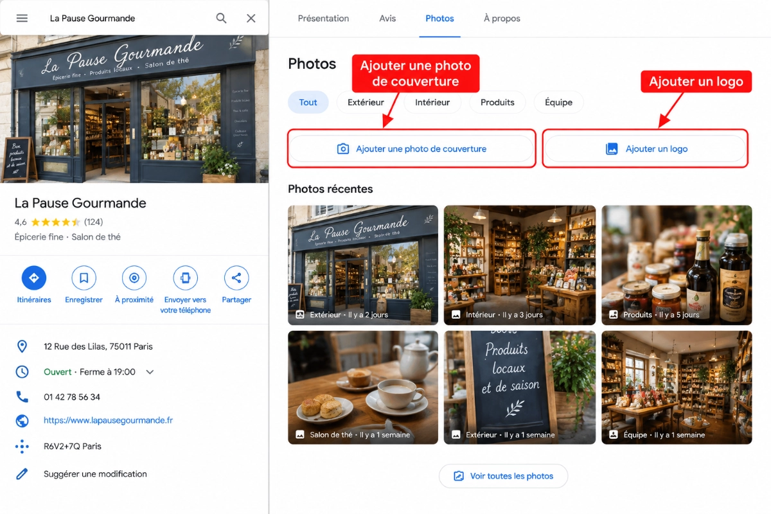Choose Suggérer une modification
The width and height of the screenshot is (771, 514).
click(95, 474)
